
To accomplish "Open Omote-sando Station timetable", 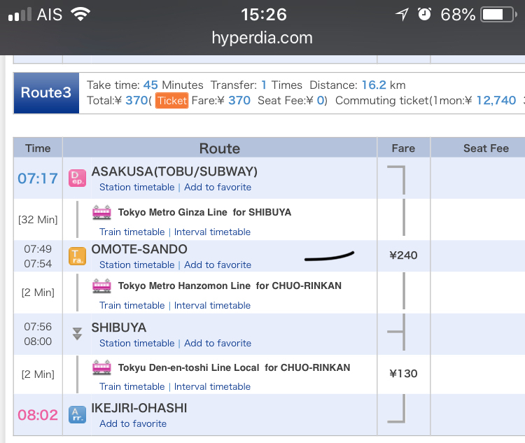I will point(137,265).
